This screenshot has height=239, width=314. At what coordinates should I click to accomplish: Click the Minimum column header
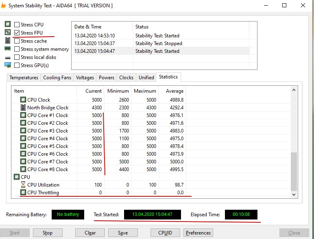click(x=118, y=91)
